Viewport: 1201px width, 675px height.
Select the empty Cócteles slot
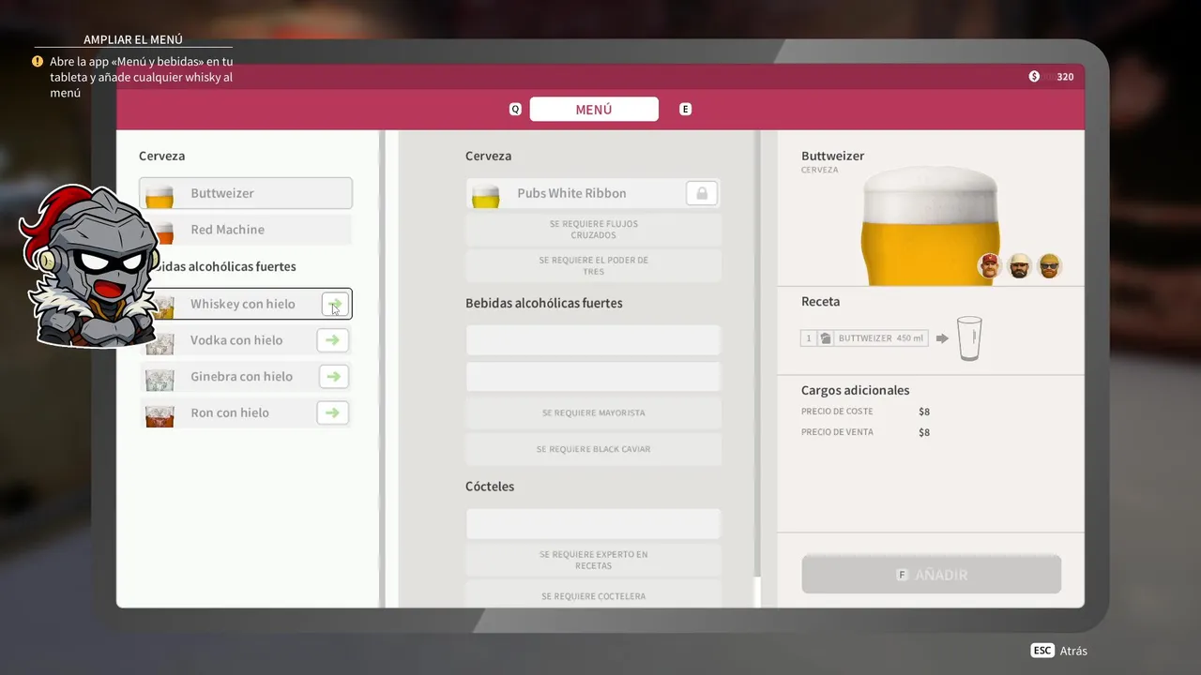pyautogui.click(x=593, y=524)
